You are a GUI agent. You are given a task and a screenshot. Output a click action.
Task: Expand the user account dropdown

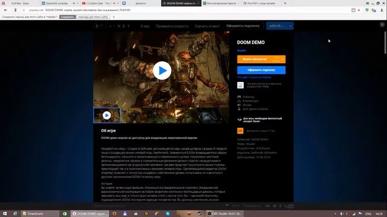(280, 26)
